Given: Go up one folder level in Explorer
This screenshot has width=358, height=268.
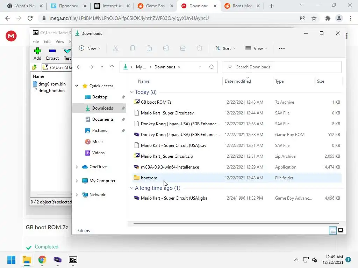Looking at the screenshot, I should coord(112,67).
